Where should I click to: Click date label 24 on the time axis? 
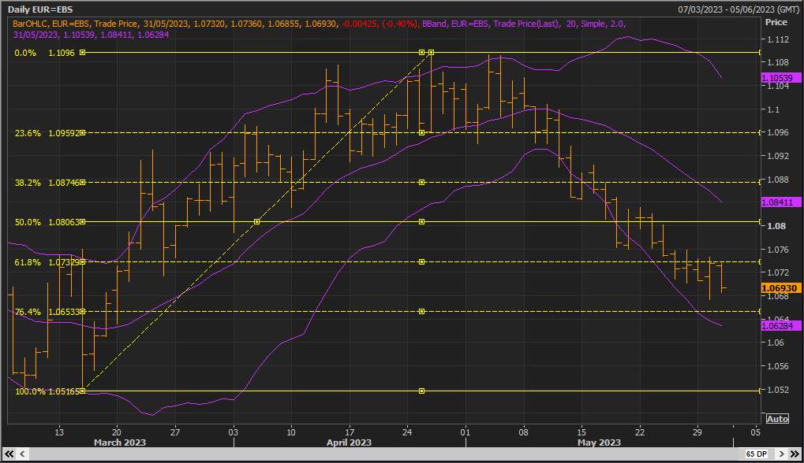click(x=407, y=432)
